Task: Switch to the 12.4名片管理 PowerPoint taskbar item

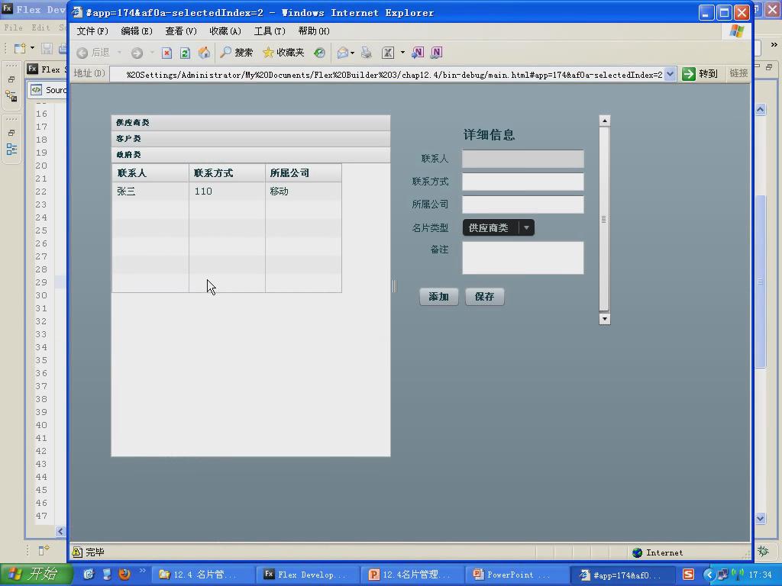Action: pyautogui.click(x=412, y=575)
